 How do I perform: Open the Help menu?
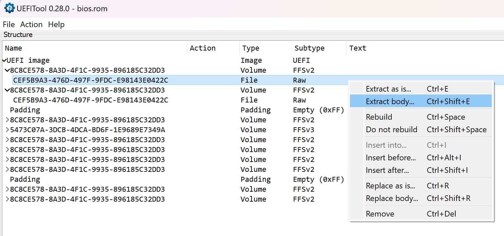56,24
